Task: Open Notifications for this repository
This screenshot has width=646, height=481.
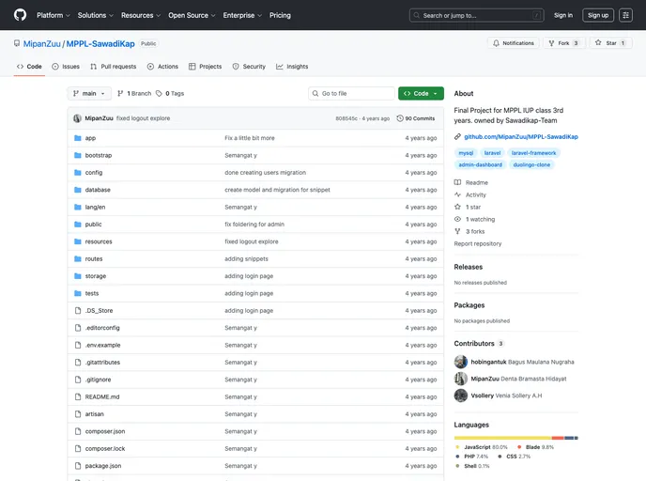Action: click(x=513, y=43)
